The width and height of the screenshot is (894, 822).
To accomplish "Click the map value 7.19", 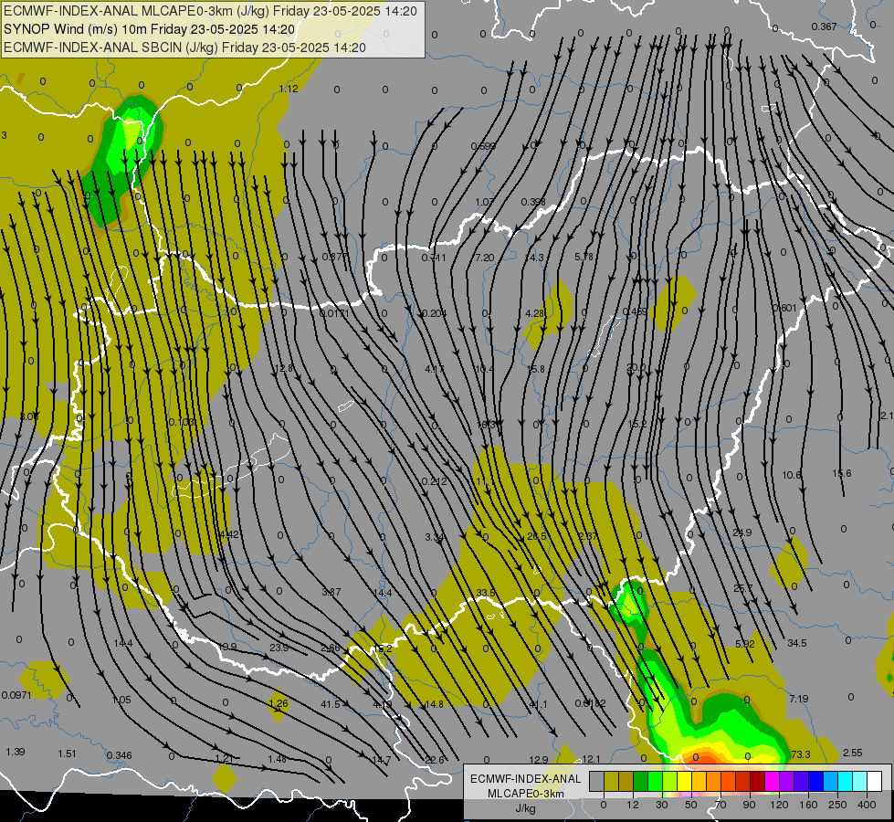I will pos(799,698).
